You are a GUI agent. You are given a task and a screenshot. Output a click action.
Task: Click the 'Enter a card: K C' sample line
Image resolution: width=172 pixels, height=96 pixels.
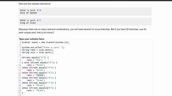point(30,20)
